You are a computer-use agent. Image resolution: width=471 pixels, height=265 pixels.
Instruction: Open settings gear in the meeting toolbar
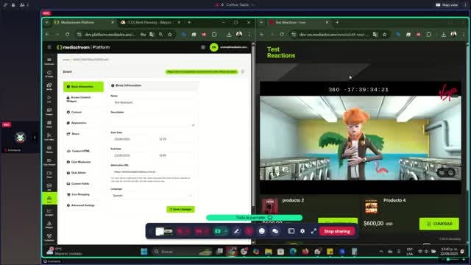[x=302, y=231]
